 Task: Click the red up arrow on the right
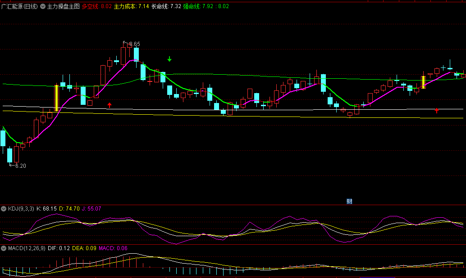click(x=436, y=110)
